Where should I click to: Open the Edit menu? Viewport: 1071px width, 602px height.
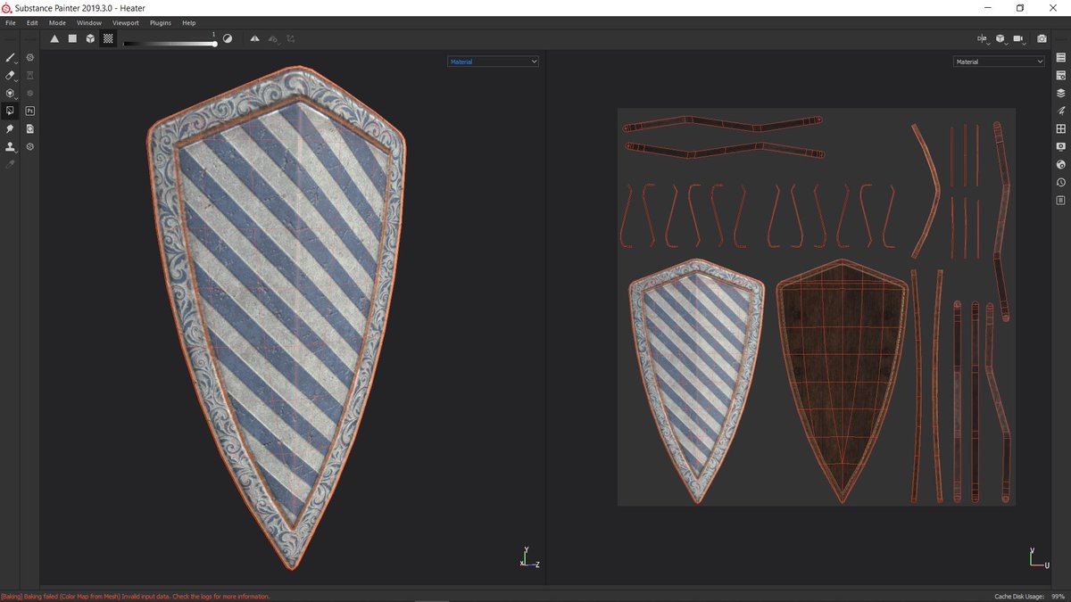(x=32, y=22)
